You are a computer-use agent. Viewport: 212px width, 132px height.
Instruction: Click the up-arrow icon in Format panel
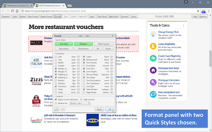coord(57,109)
